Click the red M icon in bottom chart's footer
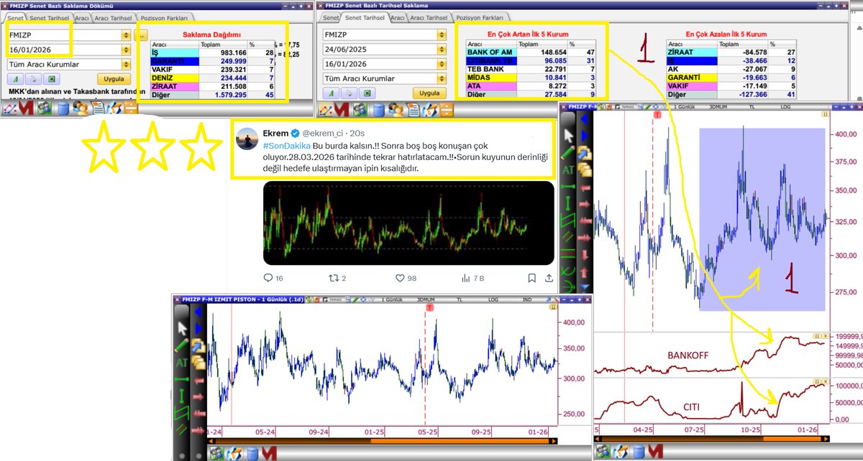Image resolution: width=863 pixels, height=461 pixels. pos(270,453)
